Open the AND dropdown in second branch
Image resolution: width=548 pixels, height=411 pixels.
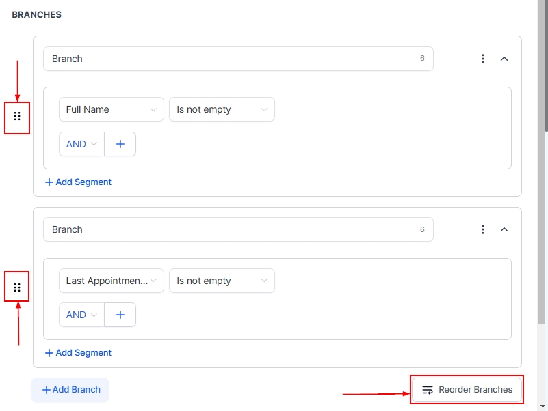pos(81,315)
